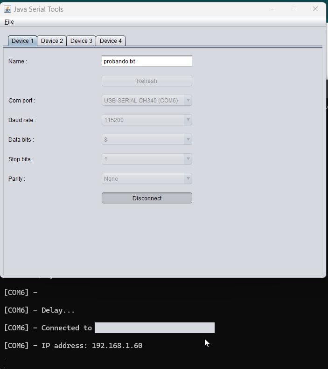Click the 'Delay...' line in the terminal
The image size is (328, 369).
coord(39,310)
